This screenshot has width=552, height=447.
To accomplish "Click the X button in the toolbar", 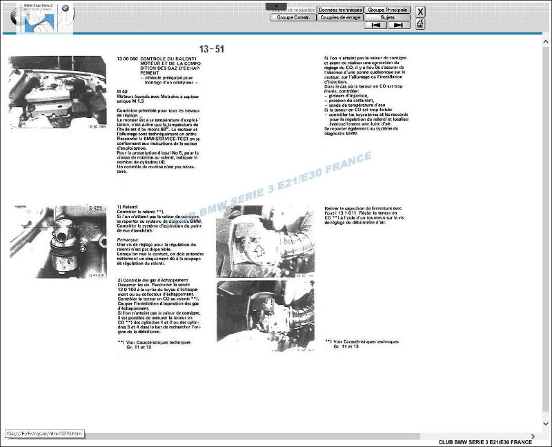I will [421, 11].
